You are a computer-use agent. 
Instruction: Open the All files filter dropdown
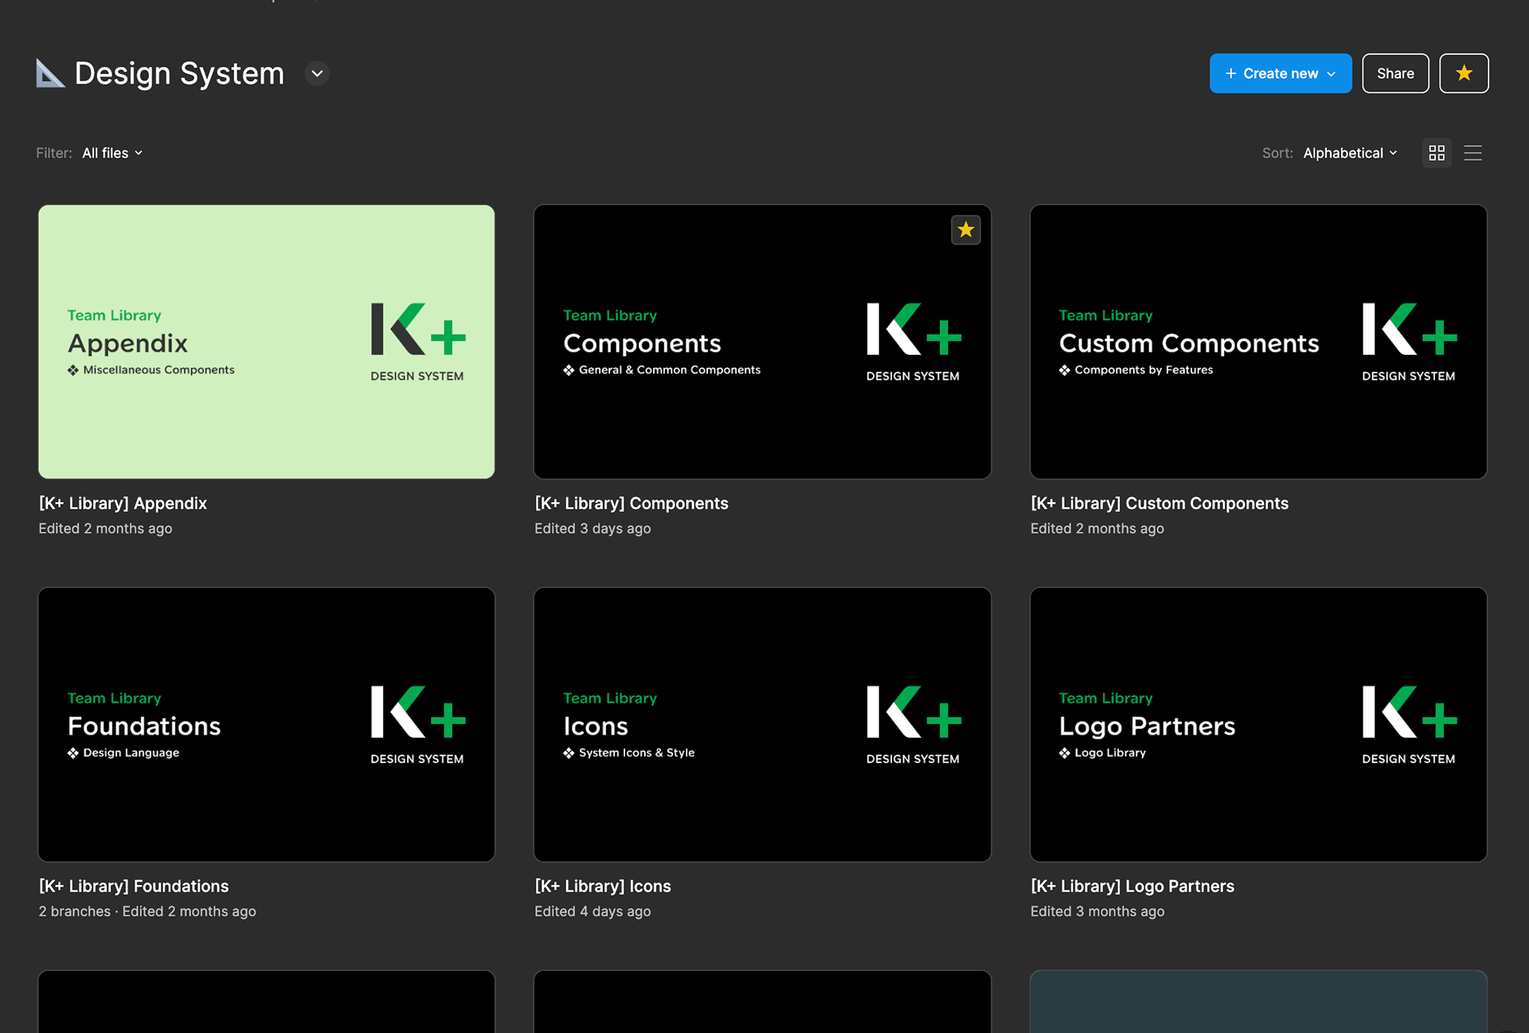click(x=112, y=153)
